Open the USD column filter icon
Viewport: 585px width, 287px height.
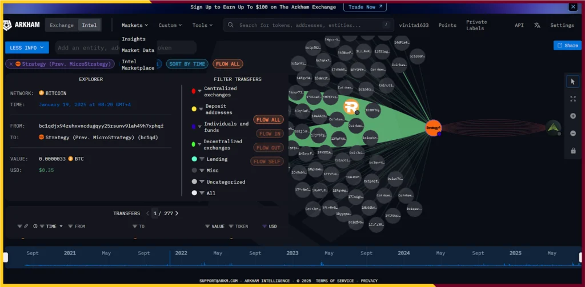[x=265, y=227]
